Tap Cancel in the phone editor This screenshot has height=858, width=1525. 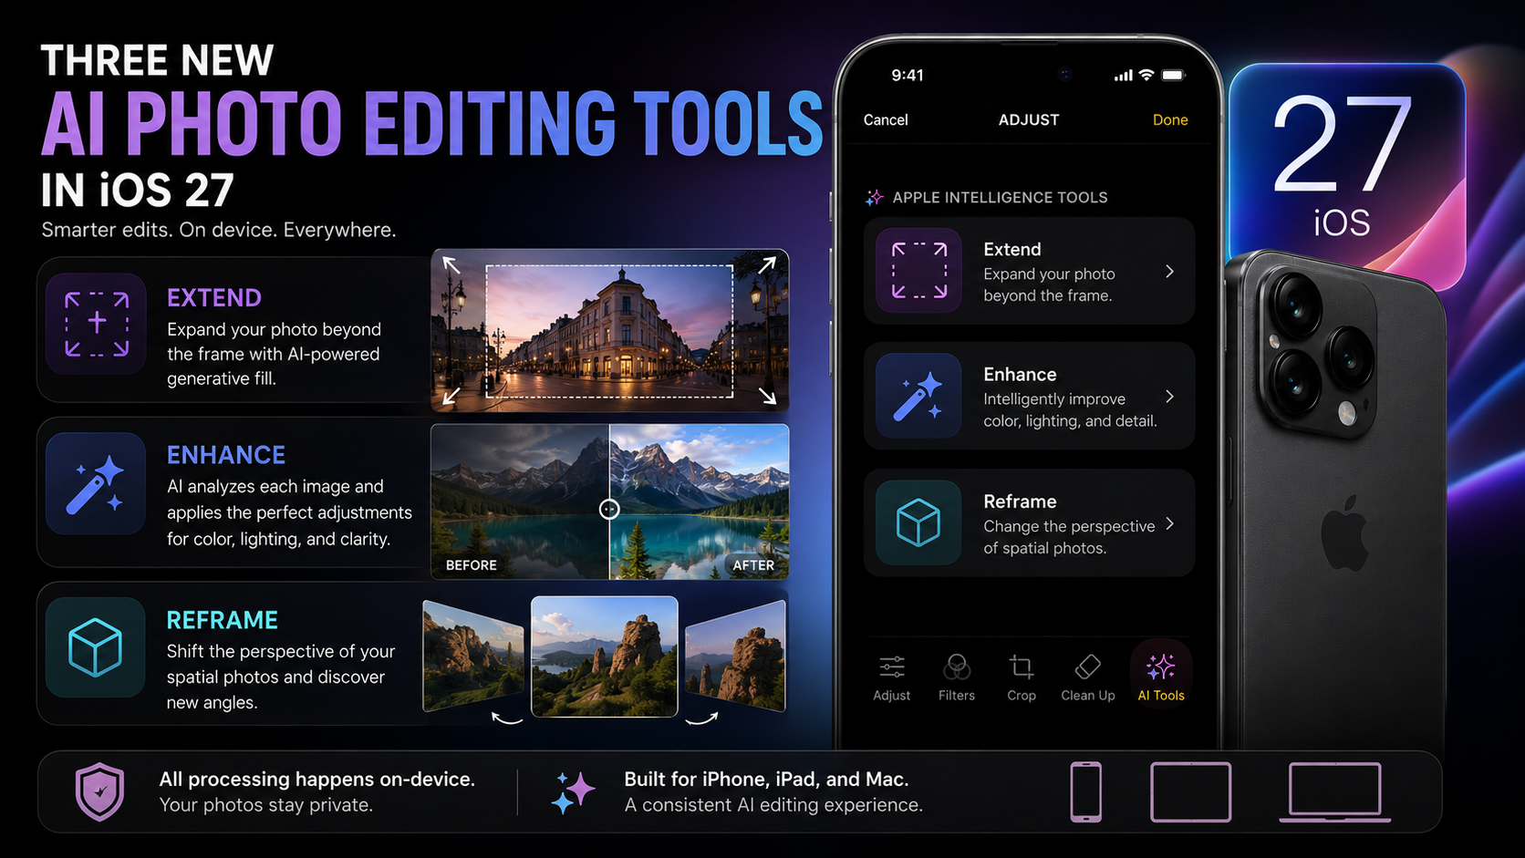pos(886,119)
